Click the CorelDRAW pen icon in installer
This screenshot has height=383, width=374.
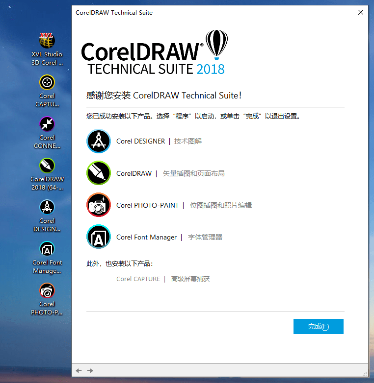[99, 173]
